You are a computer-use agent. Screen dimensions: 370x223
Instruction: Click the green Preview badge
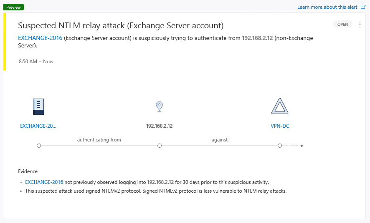click(x=13, y=7)
